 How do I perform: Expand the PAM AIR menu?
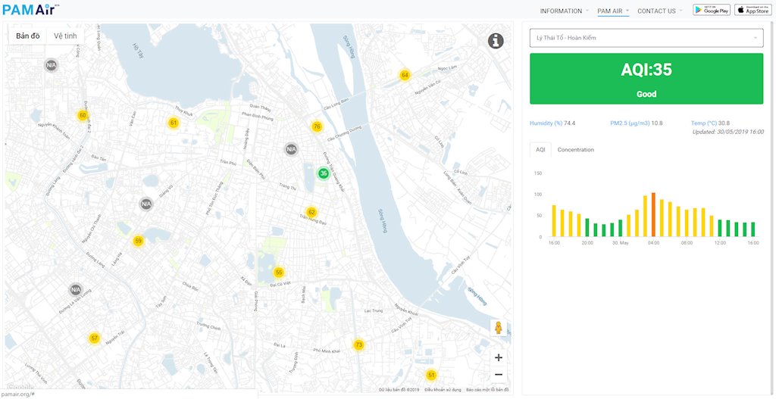coord(612,11)
